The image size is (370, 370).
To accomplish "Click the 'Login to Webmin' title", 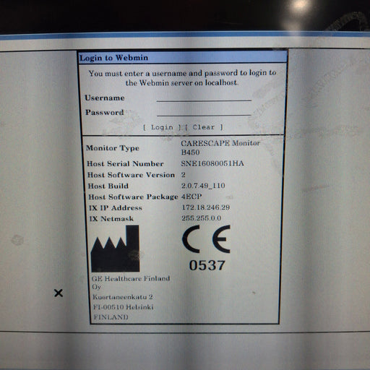I will coord(113,58).
